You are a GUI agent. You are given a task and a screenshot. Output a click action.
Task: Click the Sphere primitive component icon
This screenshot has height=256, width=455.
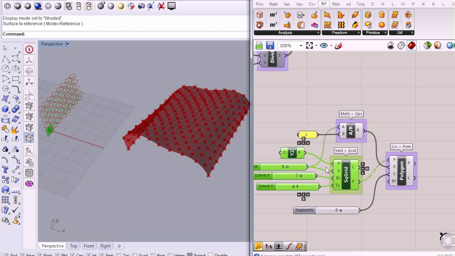381,25
